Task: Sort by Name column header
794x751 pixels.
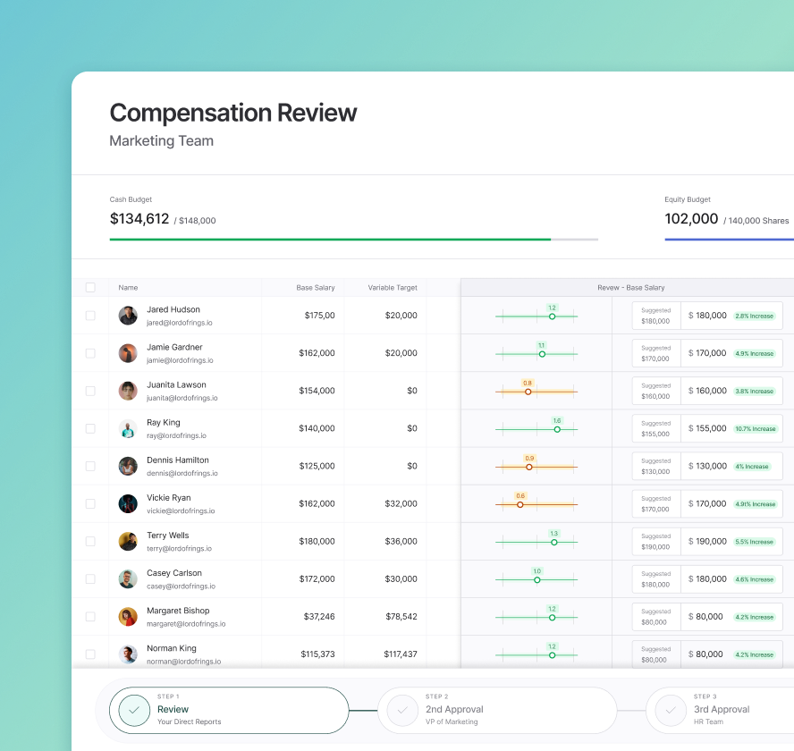Action: pyautogui.click(x=128, y=288)
